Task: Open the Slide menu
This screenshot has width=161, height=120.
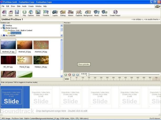Action: 19,6
